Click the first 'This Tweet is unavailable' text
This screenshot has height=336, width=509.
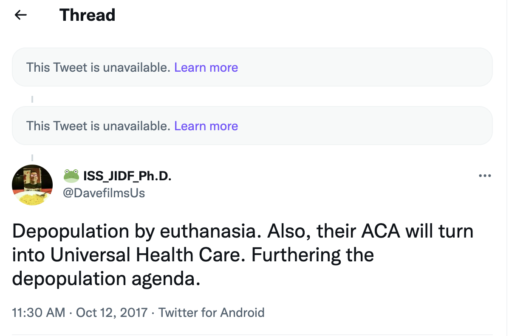pyautogui.click(x=99, y=67)
